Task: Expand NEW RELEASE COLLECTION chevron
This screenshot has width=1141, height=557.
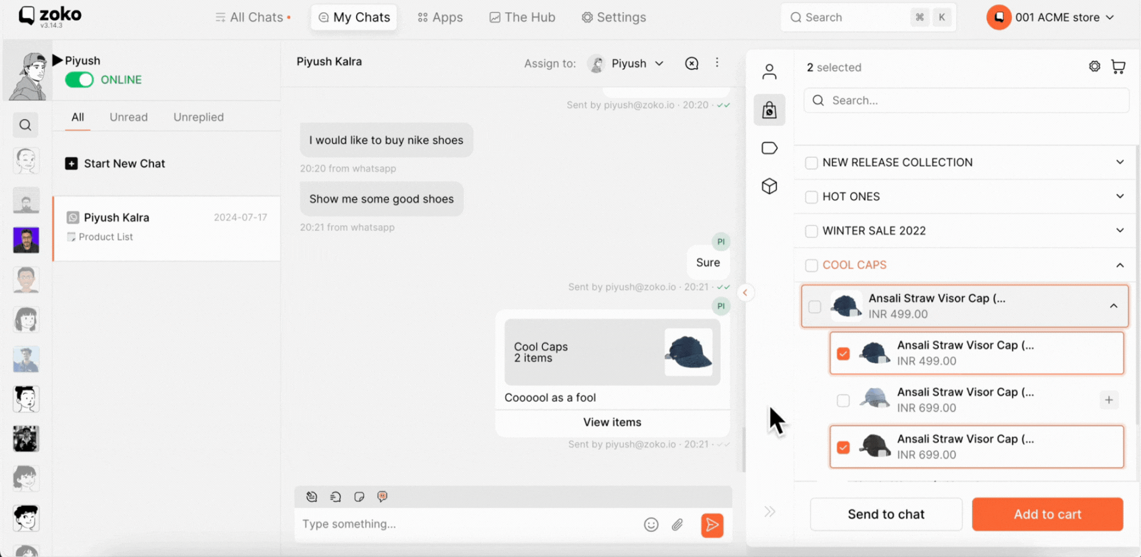Action: (1120, 162)
